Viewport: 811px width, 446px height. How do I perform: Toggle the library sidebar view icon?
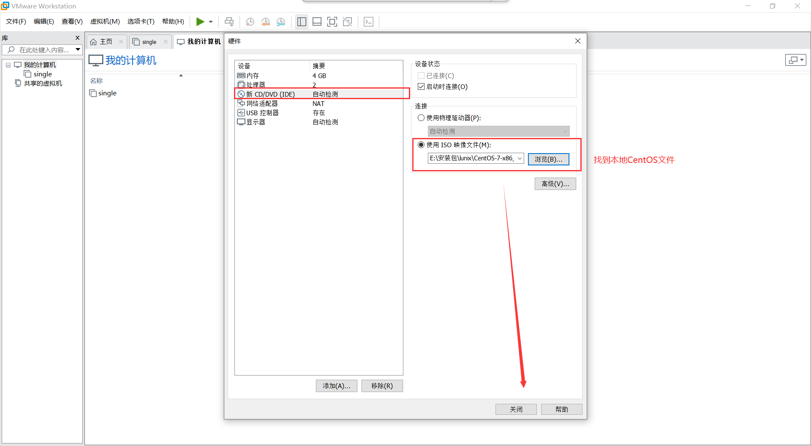302,22
